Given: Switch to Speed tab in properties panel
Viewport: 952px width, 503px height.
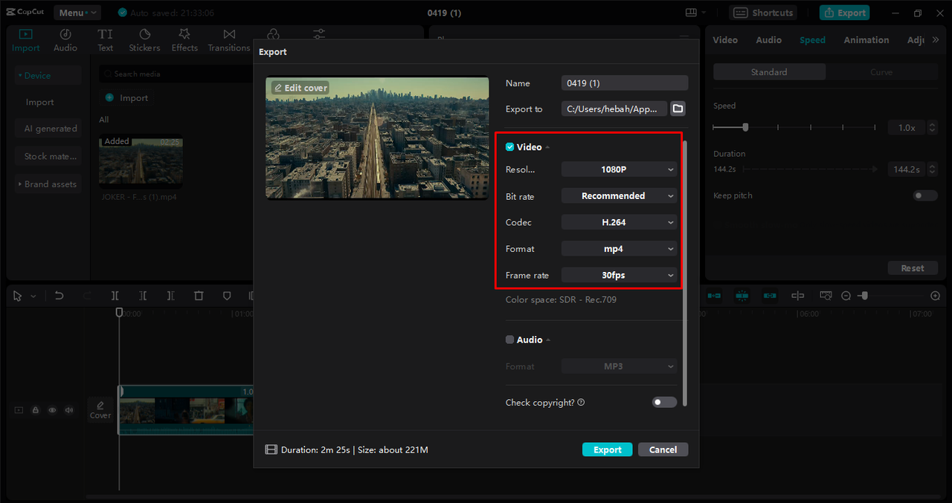Looking at the screenshot, I should (x=812, y=40).
